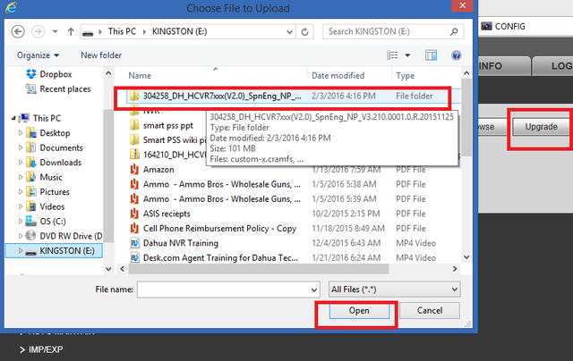
Task: Expand the OS (C:) drive node
Action: click(21, 221)
